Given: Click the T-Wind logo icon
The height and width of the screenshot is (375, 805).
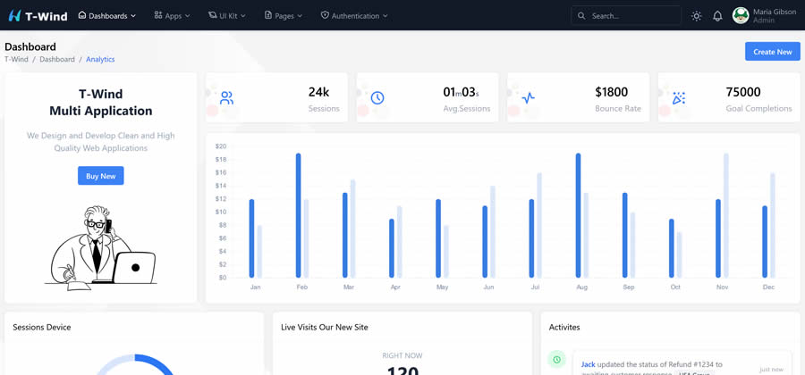Looking at the screenshot, I should point(14,15).
